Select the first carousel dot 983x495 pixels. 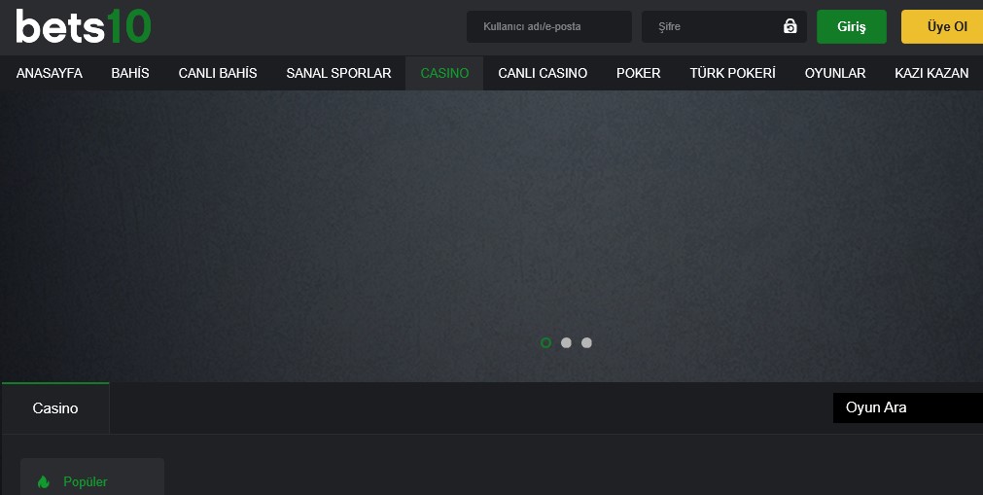coord(546,342)
